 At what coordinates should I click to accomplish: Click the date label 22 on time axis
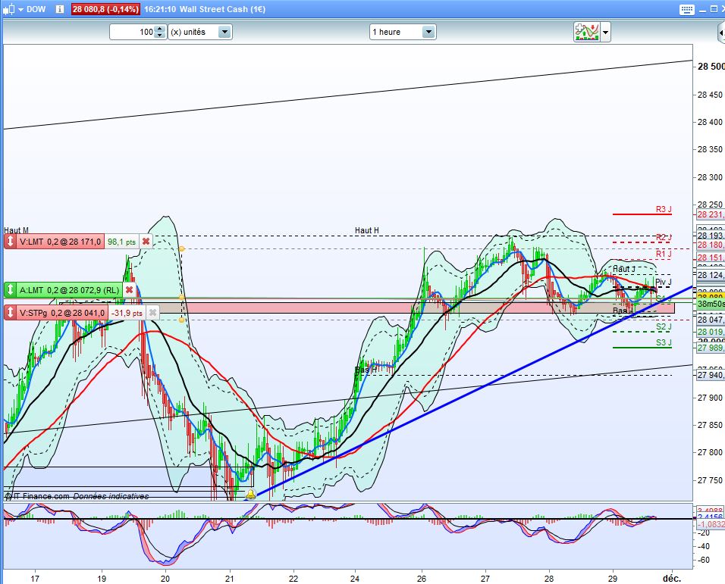coord(293,579)
